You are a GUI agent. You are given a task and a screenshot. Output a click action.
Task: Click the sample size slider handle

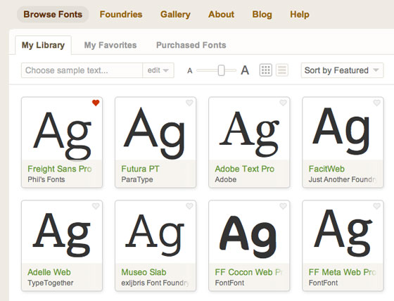tap(221, 70)
